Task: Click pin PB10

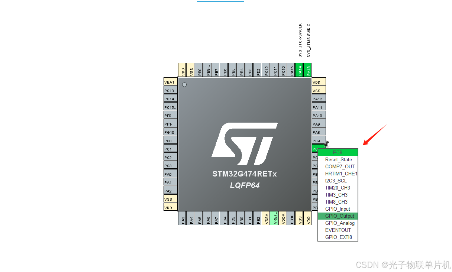Action: (x=291, y=218)
